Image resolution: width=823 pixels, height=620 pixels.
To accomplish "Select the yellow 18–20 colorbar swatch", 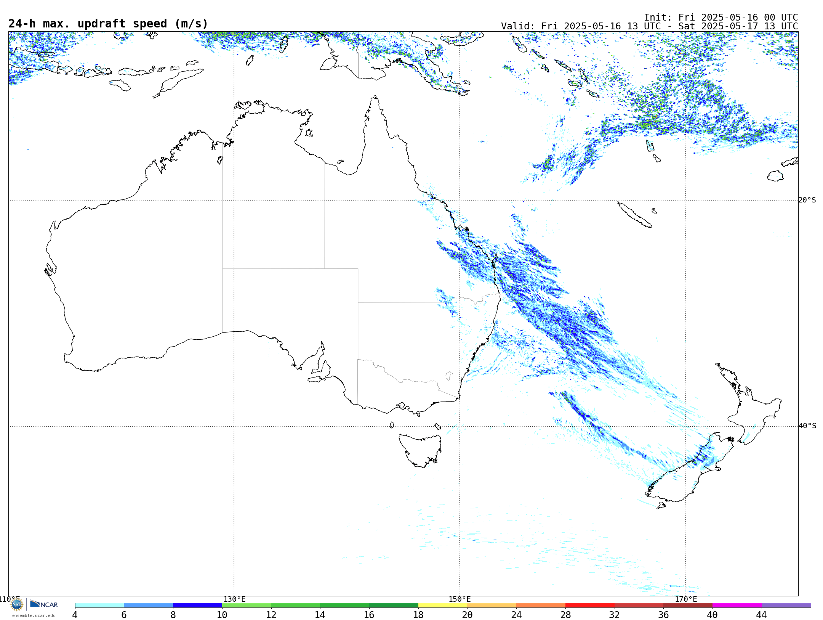I will tap(443, 606).
